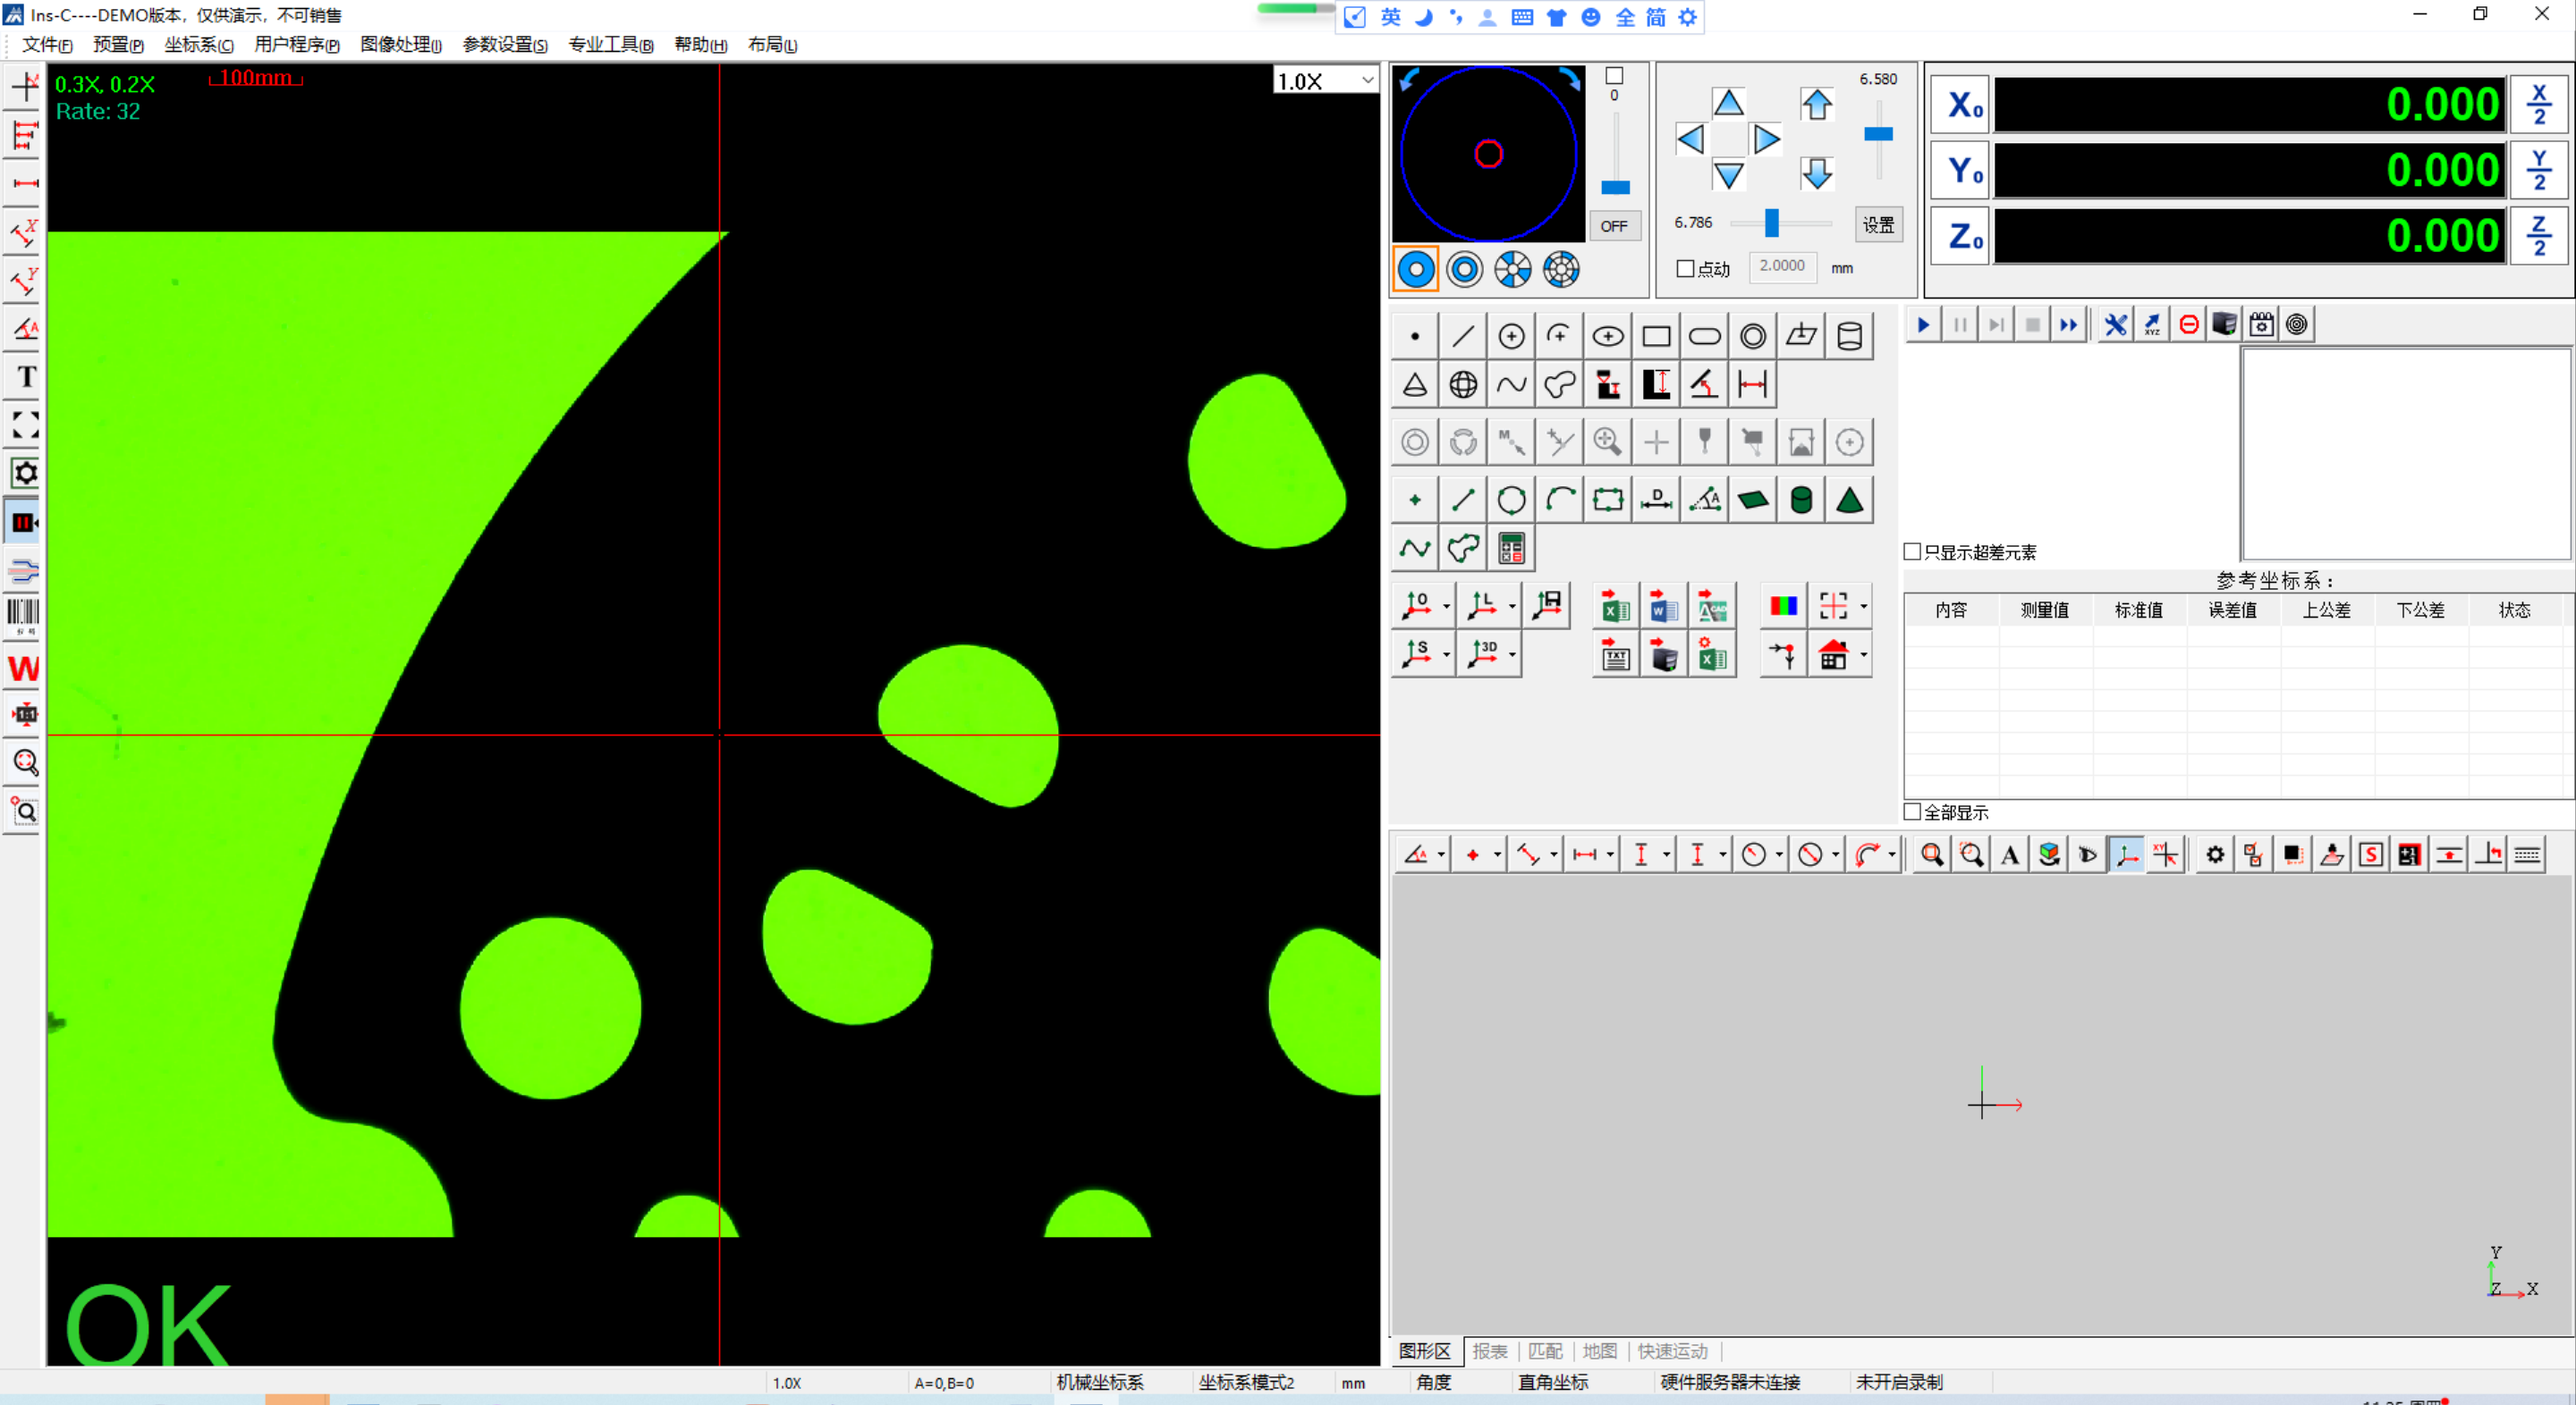Select the cylinder measurement tool

[1850, 337]
